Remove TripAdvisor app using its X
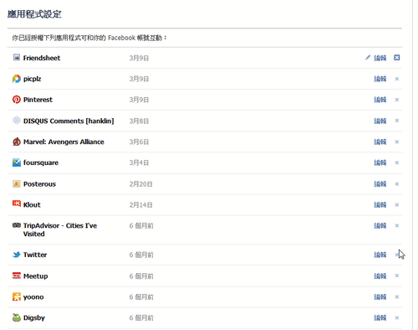Screen dimensions: 418x330 click(397, 225)
